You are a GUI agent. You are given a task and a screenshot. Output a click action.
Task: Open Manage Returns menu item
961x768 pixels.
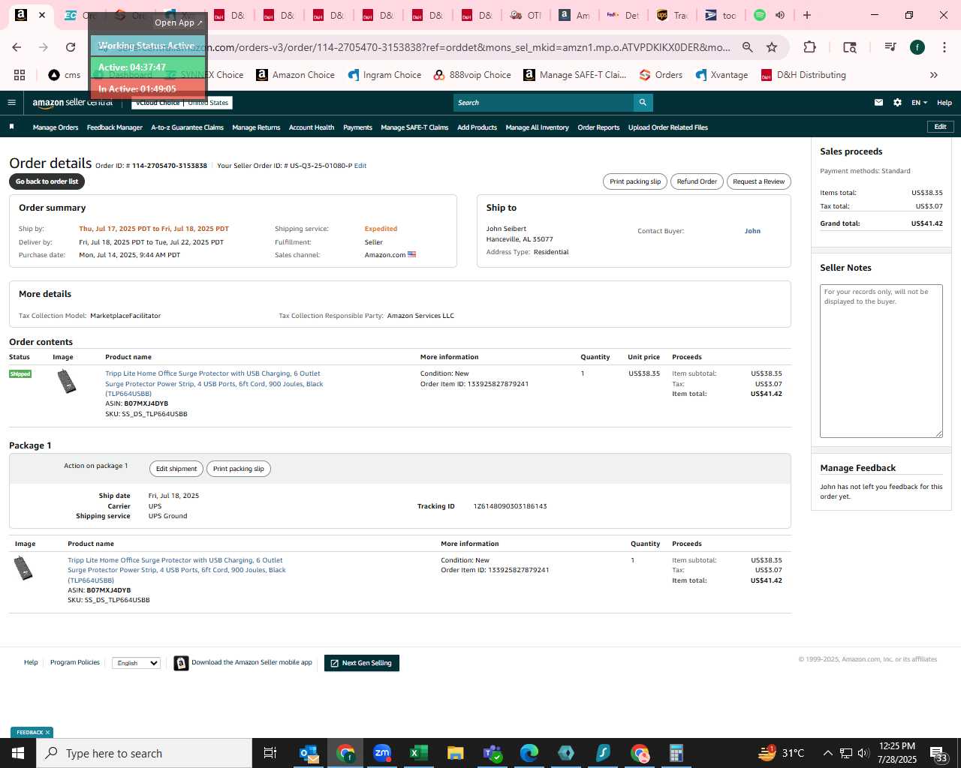(x=256, y=127)
